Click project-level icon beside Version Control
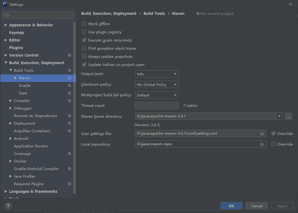Image resolution: width=298 pixels, height=213 pixels. pos(69,55)
